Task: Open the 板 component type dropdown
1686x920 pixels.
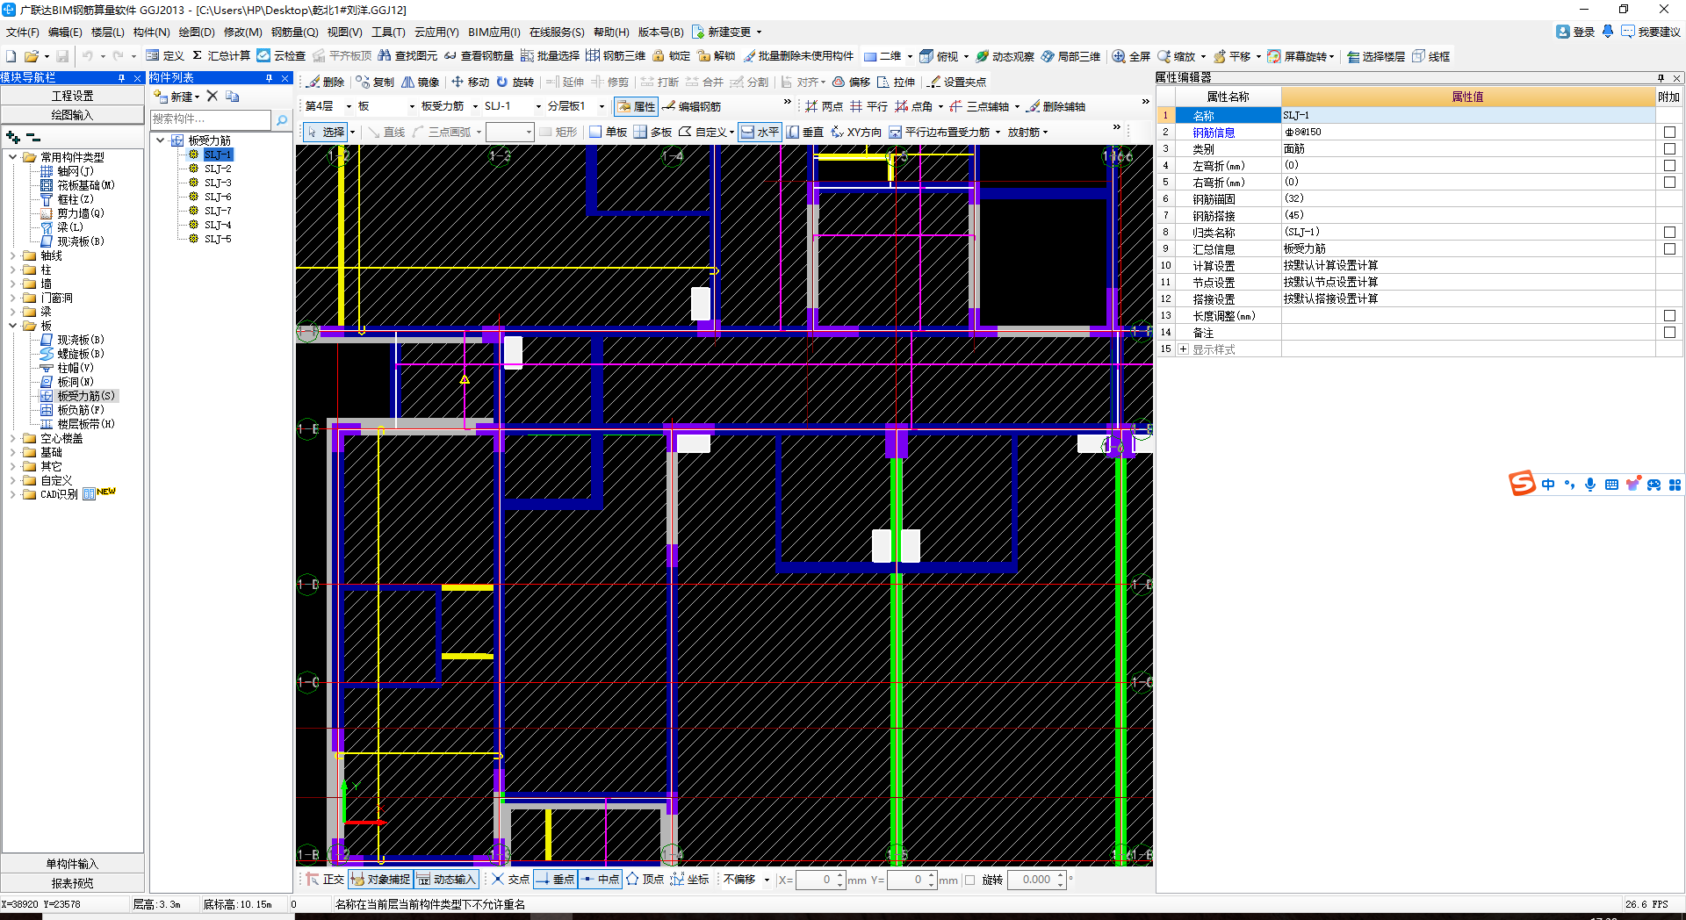Action: pos(412,106)
